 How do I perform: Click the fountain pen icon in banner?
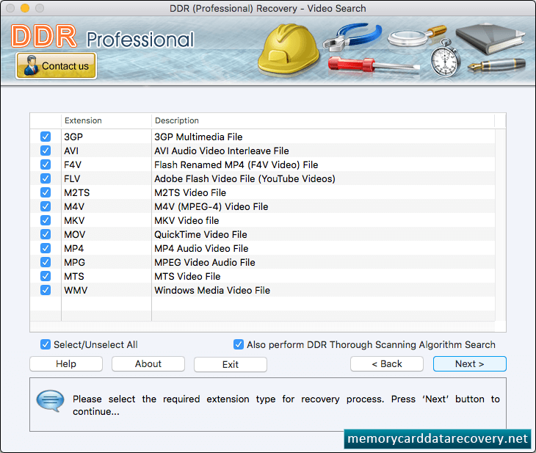(496, 65)
